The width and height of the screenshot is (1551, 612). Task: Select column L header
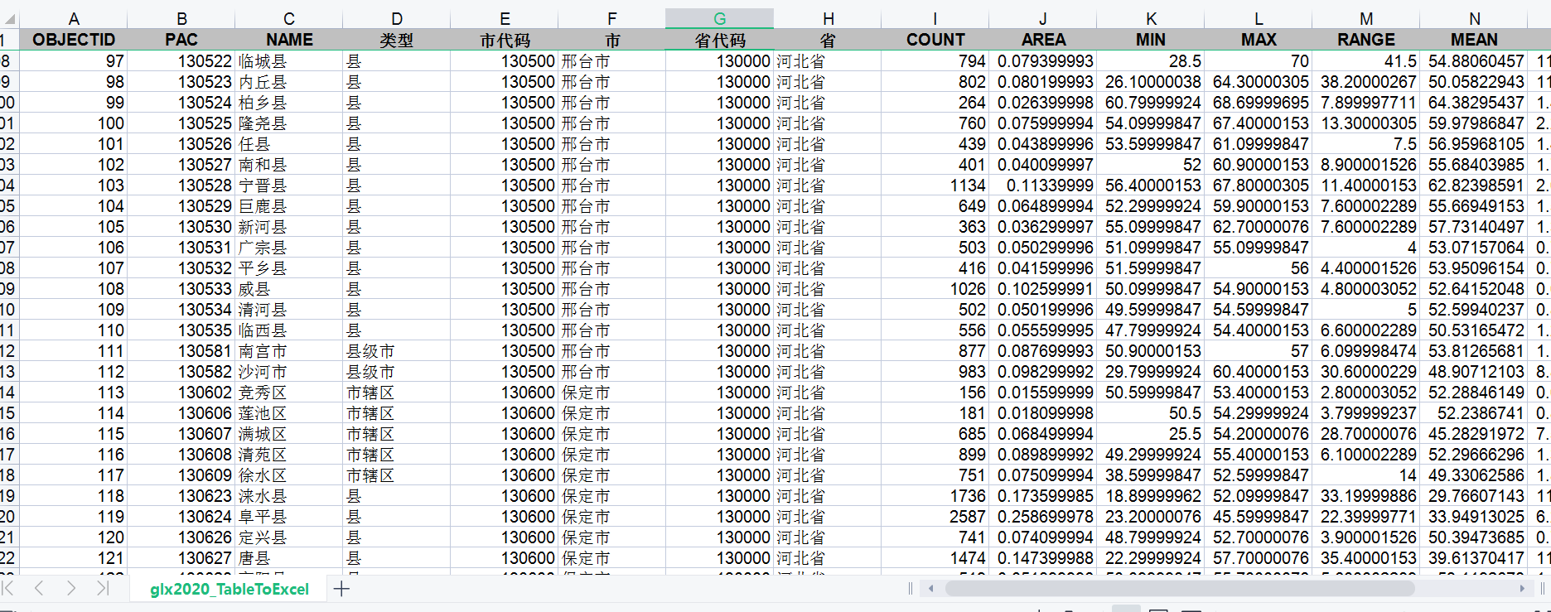(1259, 18)
